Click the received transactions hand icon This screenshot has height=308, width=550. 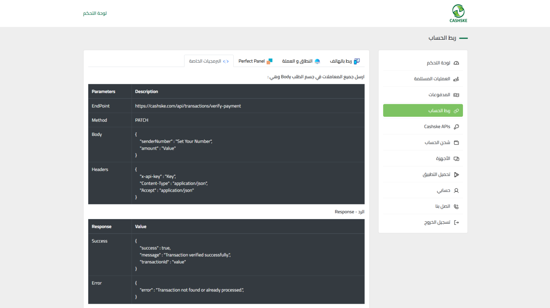[x=456, y=79]
